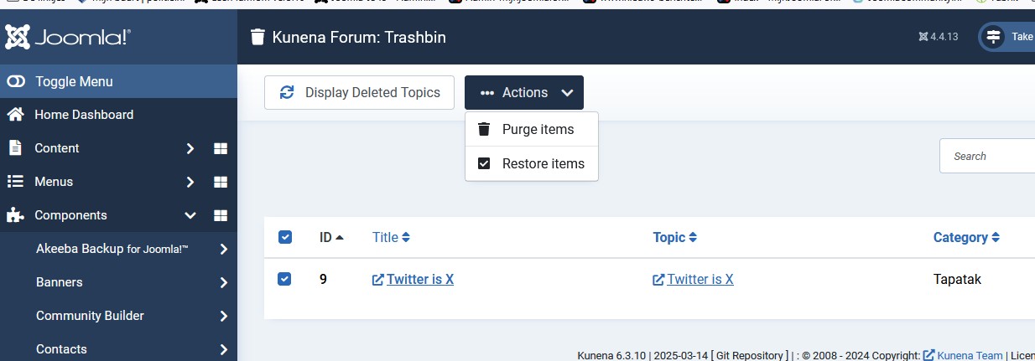
Task: Open the Actions dropdown
Action: tap(524, 92)
